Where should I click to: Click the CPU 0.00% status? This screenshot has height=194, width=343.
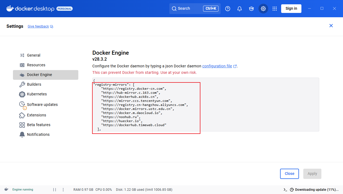click(104, 190)
